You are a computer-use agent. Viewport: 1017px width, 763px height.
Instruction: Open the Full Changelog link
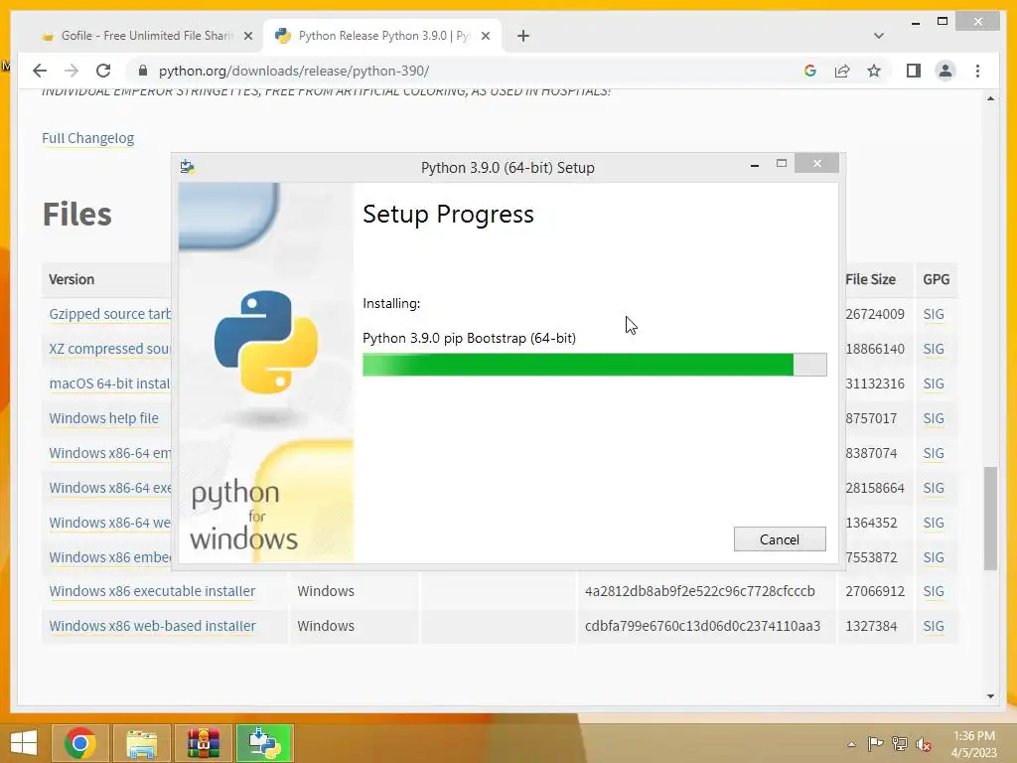pyautogui.click(x=87, y=138)
